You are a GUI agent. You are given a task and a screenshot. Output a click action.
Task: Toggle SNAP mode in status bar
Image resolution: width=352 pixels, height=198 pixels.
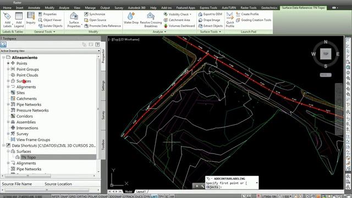(x=64, y=196)
